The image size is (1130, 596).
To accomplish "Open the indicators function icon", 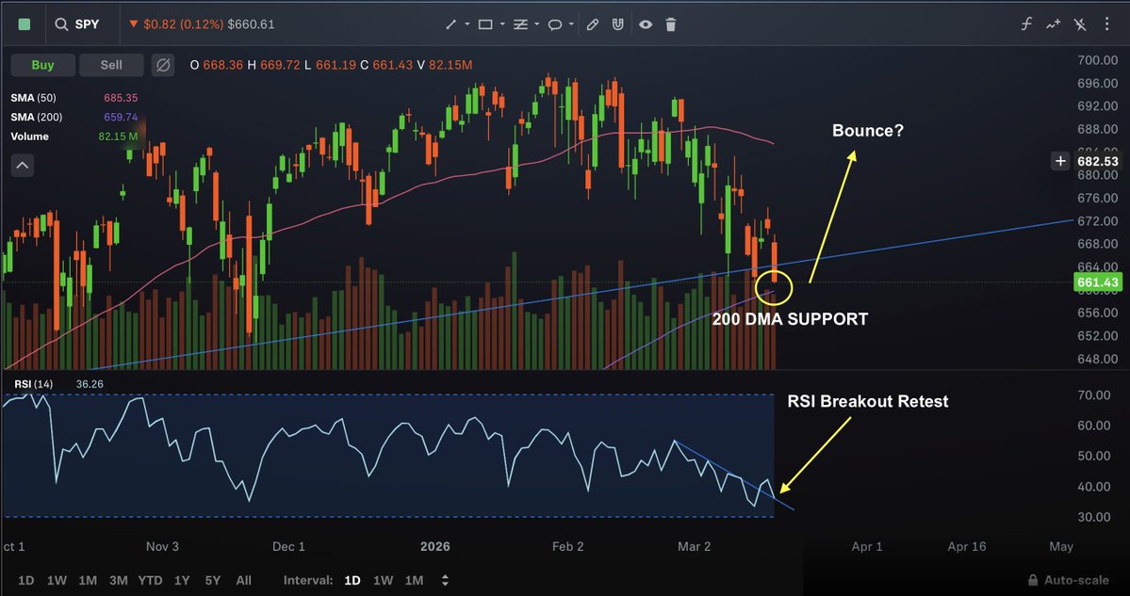I will pyautogui.click(x=1026, y=24).
